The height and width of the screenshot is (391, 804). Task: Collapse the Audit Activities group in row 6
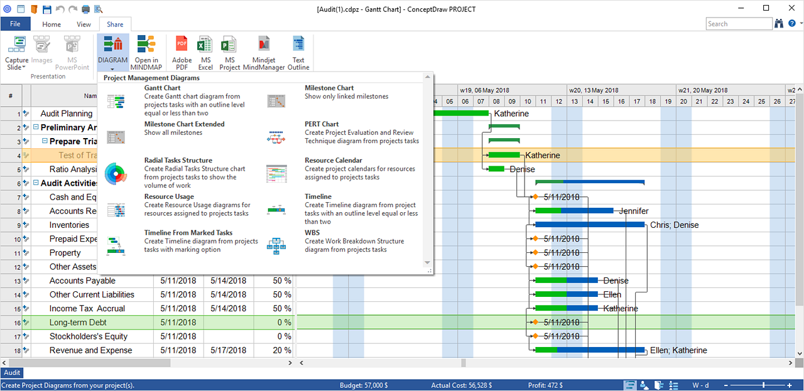click(x=36, y=184)
